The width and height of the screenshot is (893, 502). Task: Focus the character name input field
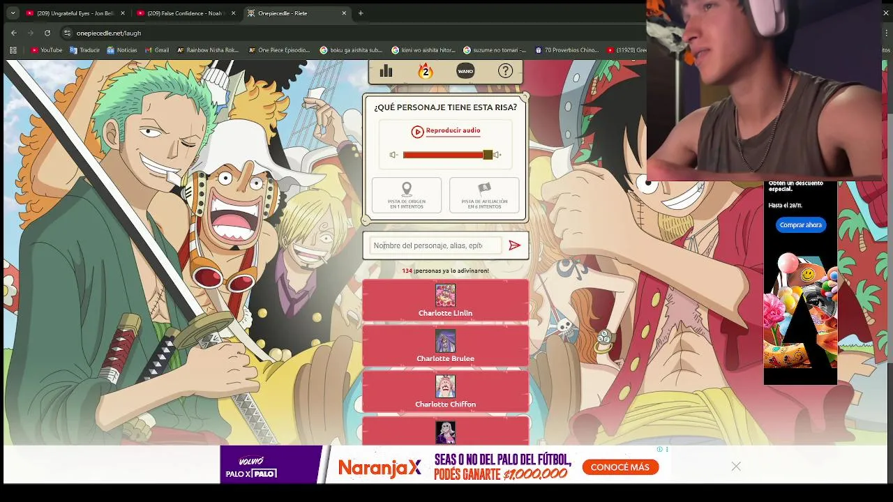click(435, 245)
